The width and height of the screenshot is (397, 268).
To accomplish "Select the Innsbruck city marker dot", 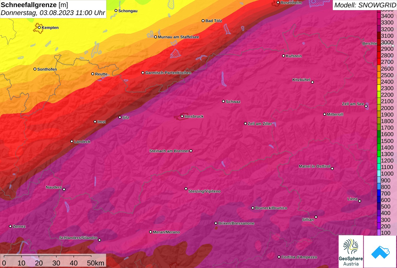I will [x=182, y=116].
